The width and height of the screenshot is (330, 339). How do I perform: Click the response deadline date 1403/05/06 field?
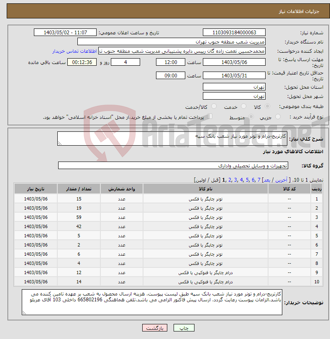pos(234,62)
